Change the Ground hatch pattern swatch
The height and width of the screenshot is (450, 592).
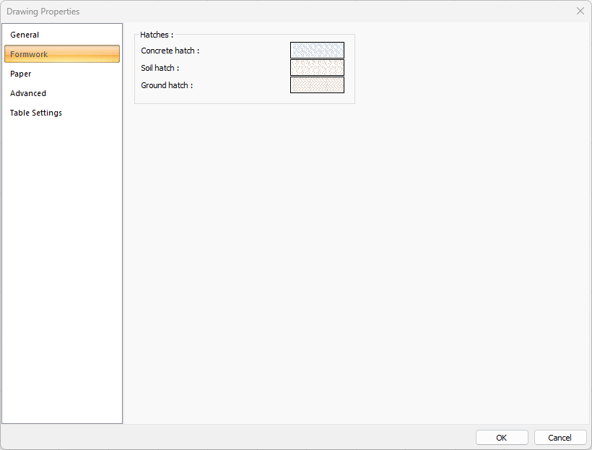coord(317,85)
